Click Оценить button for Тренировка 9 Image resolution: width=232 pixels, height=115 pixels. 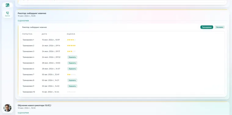click(72, 86)
